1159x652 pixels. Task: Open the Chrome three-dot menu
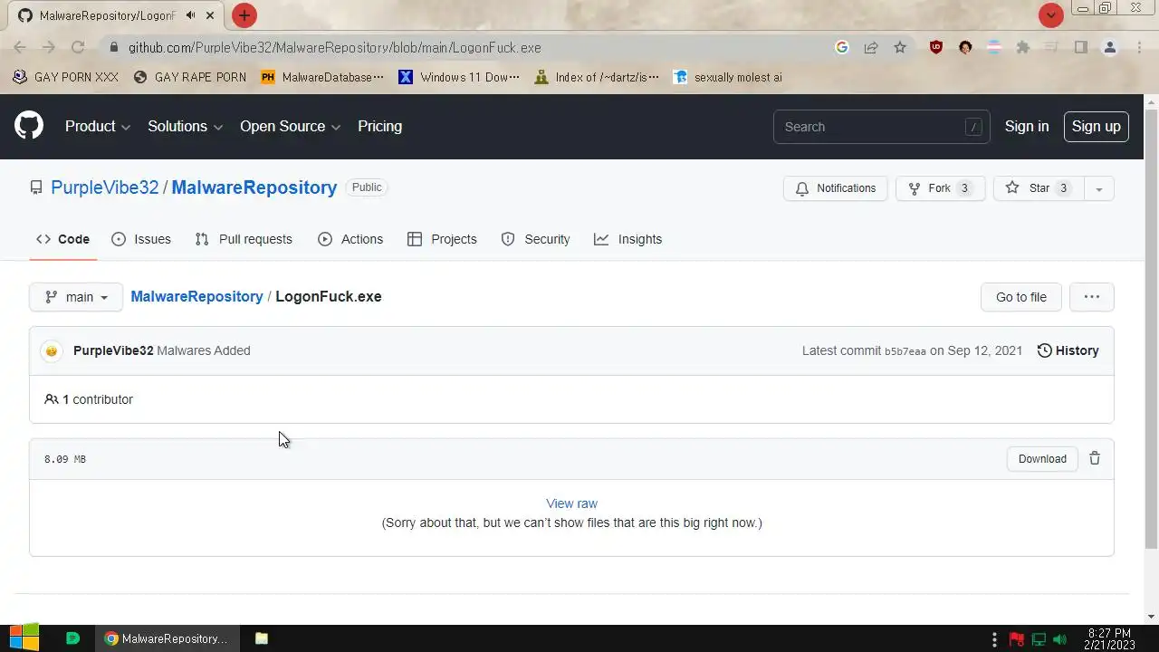[x=1139, y=47]
